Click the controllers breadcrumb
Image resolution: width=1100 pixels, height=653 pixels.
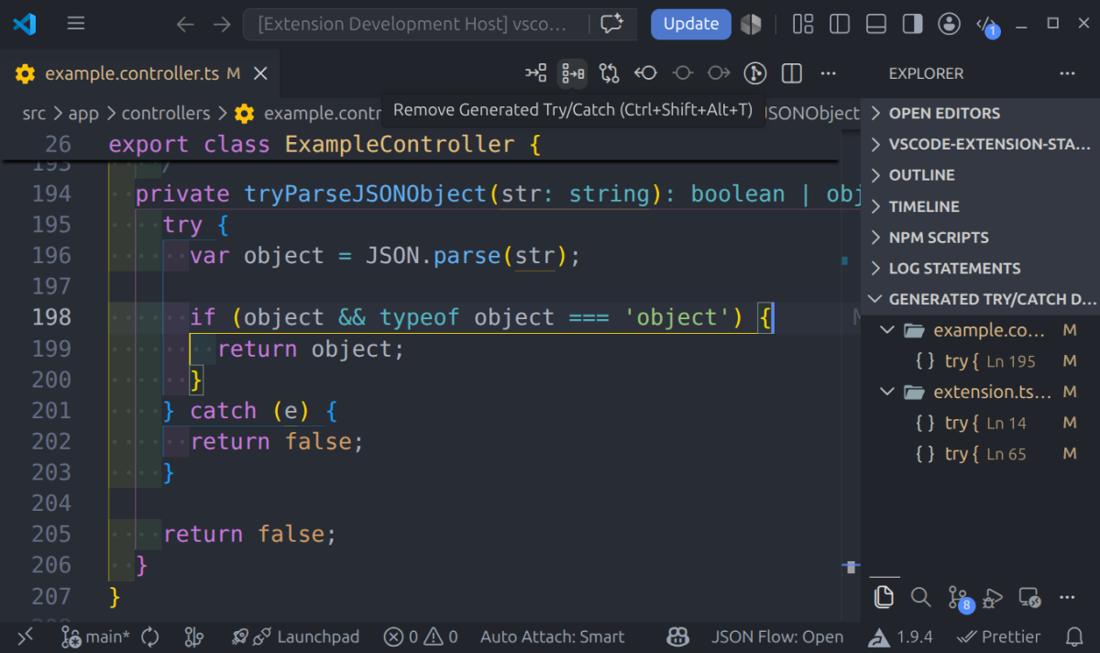click(166, 114)
